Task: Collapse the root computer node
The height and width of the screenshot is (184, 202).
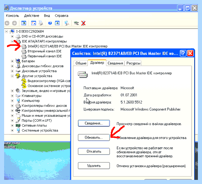Action: 6,31
